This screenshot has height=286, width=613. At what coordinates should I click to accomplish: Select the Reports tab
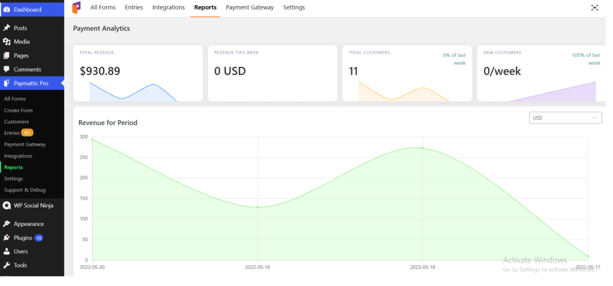tap(205, 7)
